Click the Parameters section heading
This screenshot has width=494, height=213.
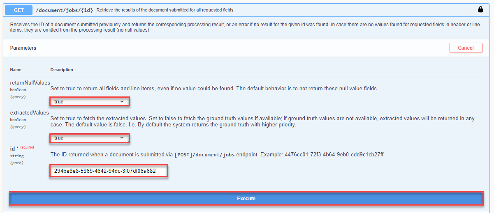coord(23,48)
